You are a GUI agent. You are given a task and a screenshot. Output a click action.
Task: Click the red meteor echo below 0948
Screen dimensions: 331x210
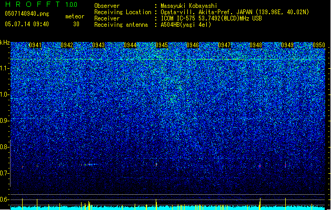(x=260, y=166)
